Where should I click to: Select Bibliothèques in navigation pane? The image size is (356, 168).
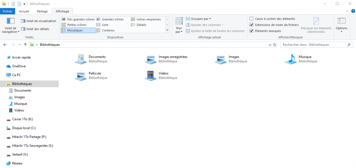(29, 84)
